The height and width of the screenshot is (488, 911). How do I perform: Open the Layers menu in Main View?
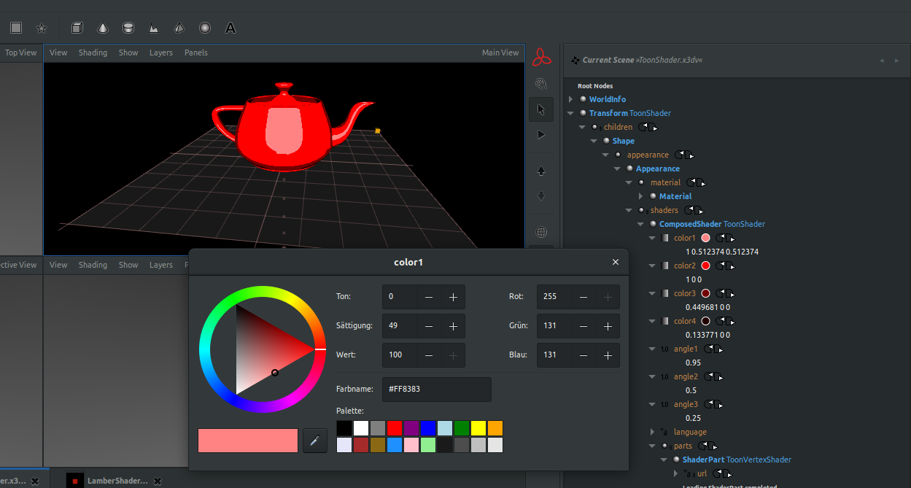click(161, 53)
